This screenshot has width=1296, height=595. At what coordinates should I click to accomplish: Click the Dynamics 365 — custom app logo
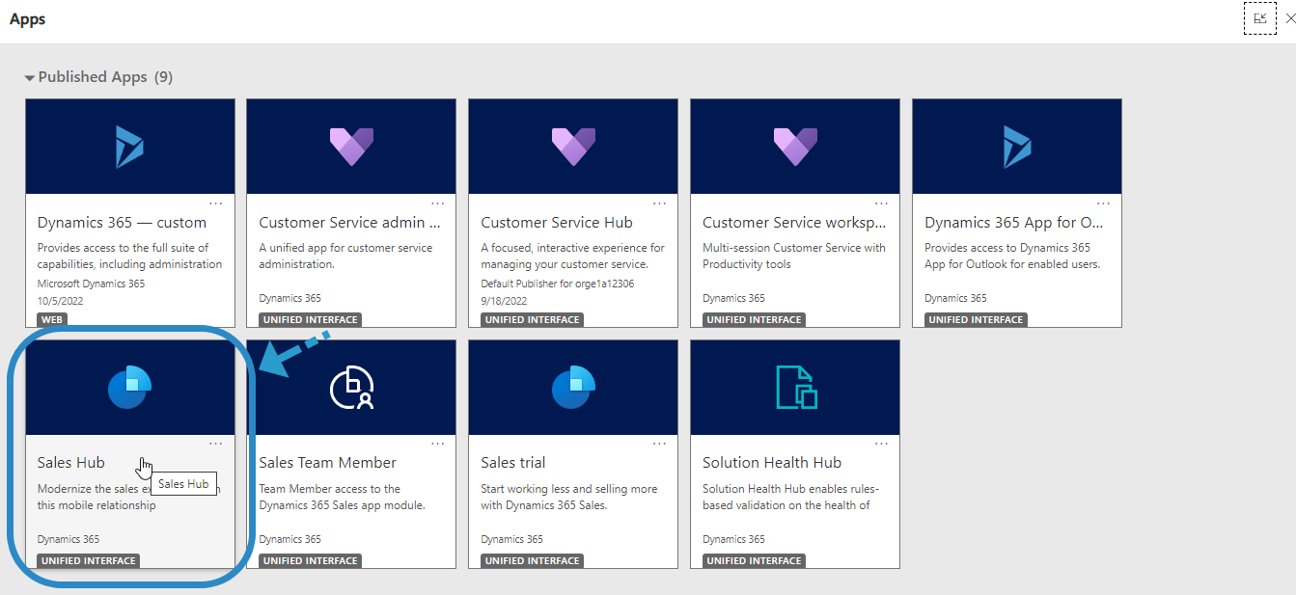(x=130, y=145)
